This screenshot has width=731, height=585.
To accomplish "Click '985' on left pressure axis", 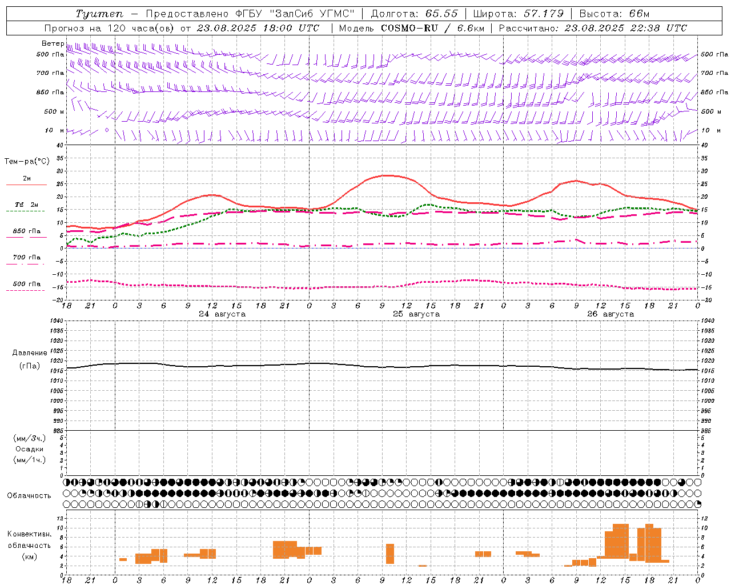I will [58, 431].
